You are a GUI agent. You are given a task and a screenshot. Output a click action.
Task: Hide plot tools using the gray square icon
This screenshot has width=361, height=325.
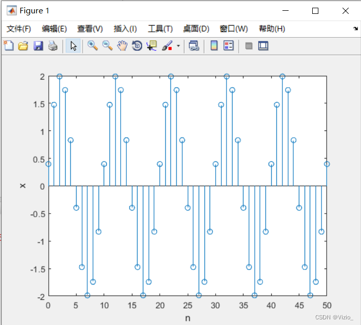pyautogui.click(x=249, y=46)
